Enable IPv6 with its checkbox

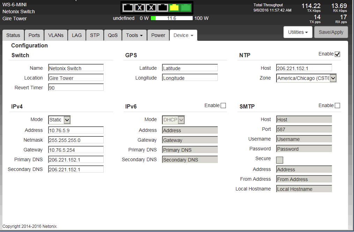click(x=223, y=106)
